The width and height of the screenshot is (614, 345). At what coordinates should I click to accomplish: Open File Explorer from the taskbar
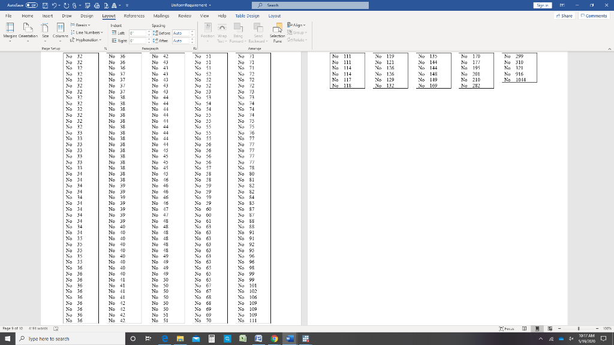[x=180, y=339]
